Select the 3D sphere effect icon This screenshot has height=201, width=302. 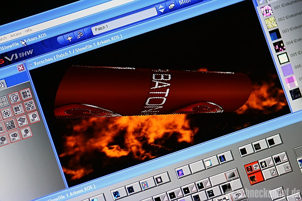click(x=33, y=117)
